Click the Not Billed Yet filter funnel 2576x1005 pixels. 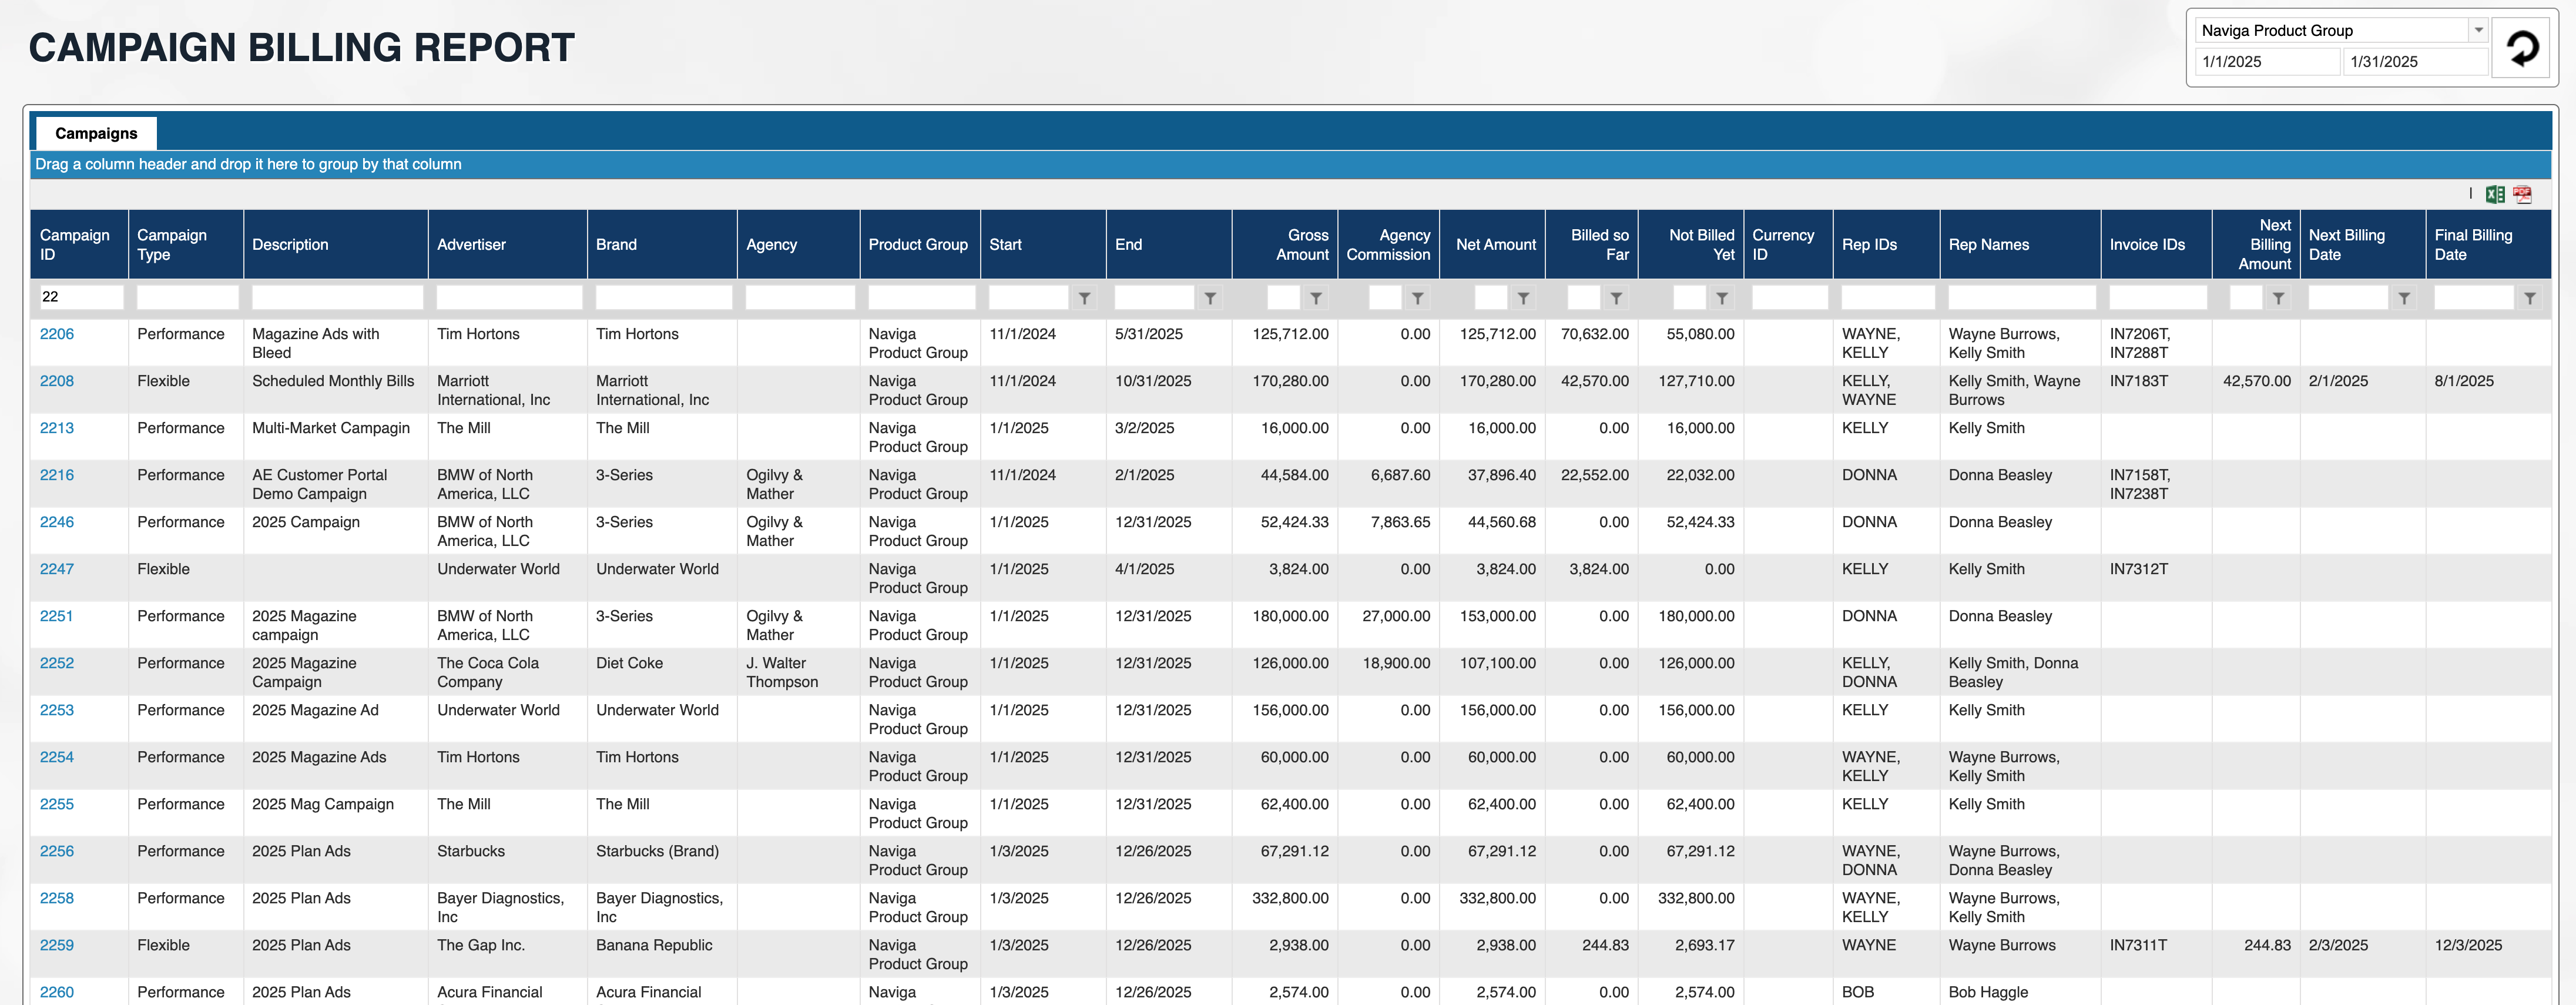(1722, 298)
